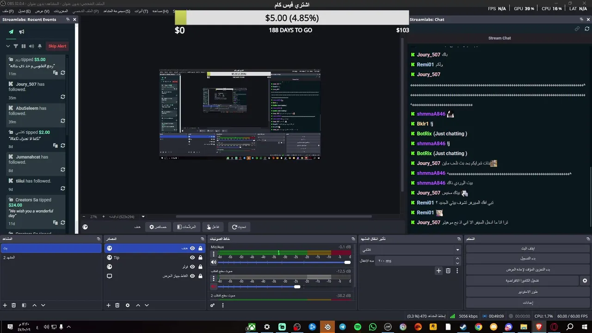Open Spotify from the Windows taskbar
This screenshot has width=592, height=333.
pos(358,327)
